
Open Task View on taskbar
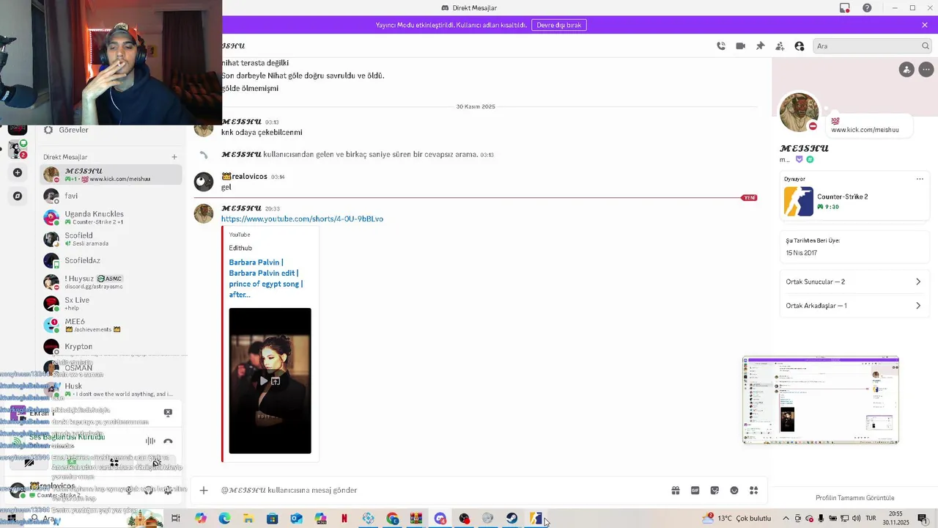tap(176, 518)
